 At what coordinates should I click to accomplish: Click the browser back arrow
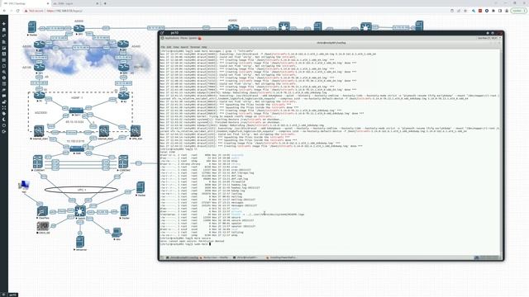tap(4, 11)
